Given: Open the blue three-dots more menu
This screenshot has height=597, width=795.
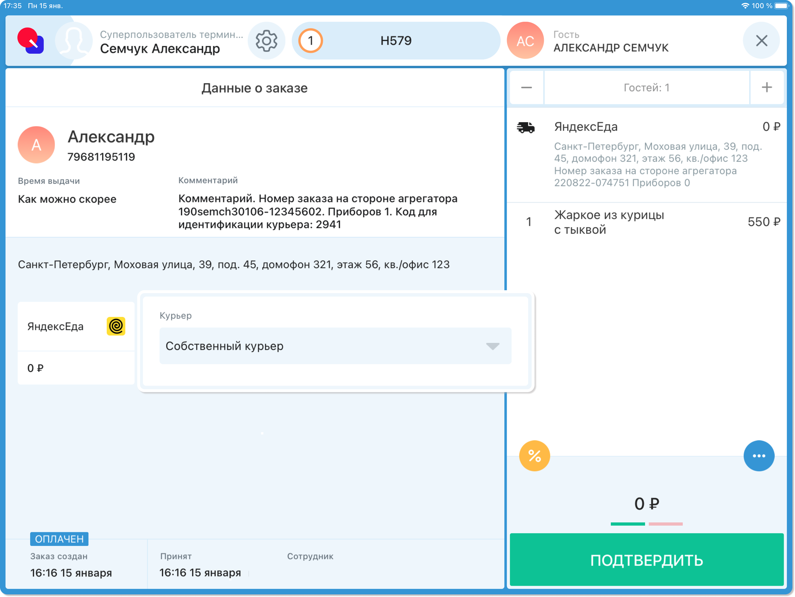Looking at the screenshot, I should tap(759, 456).
